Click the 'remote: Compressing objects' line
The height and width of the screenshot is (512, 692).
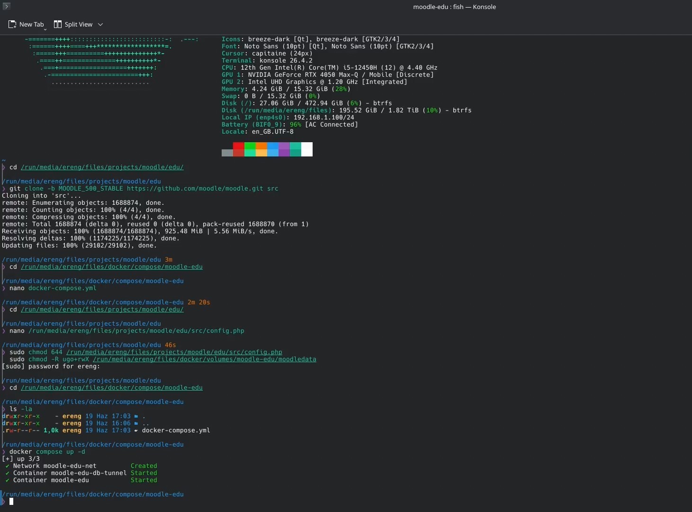click(89, 217)
